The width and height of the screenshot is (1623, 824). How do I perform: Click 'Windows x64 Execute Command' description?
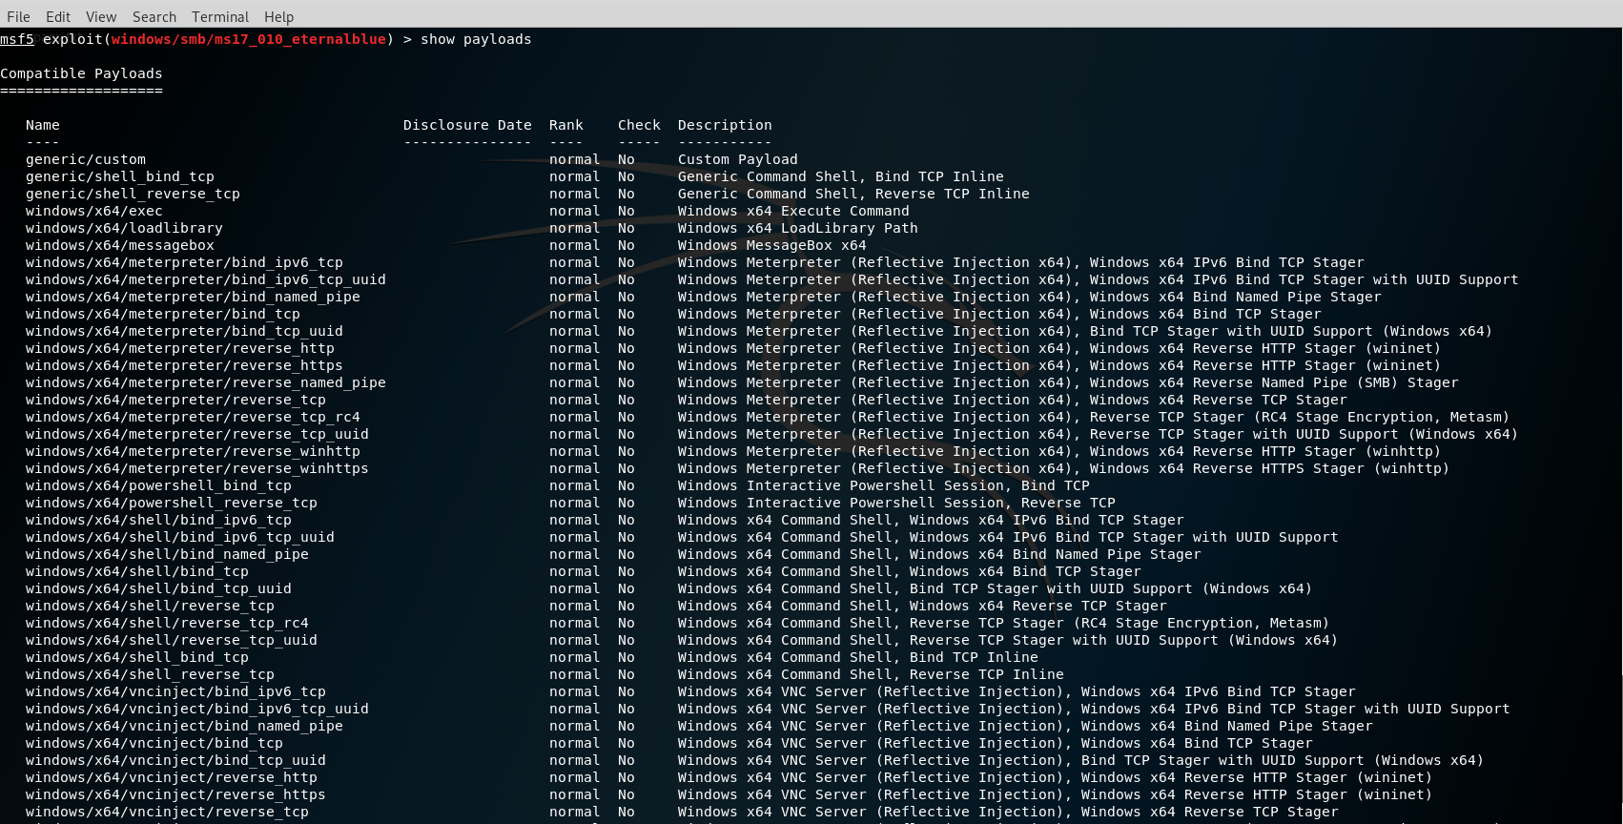click(793, 211)
